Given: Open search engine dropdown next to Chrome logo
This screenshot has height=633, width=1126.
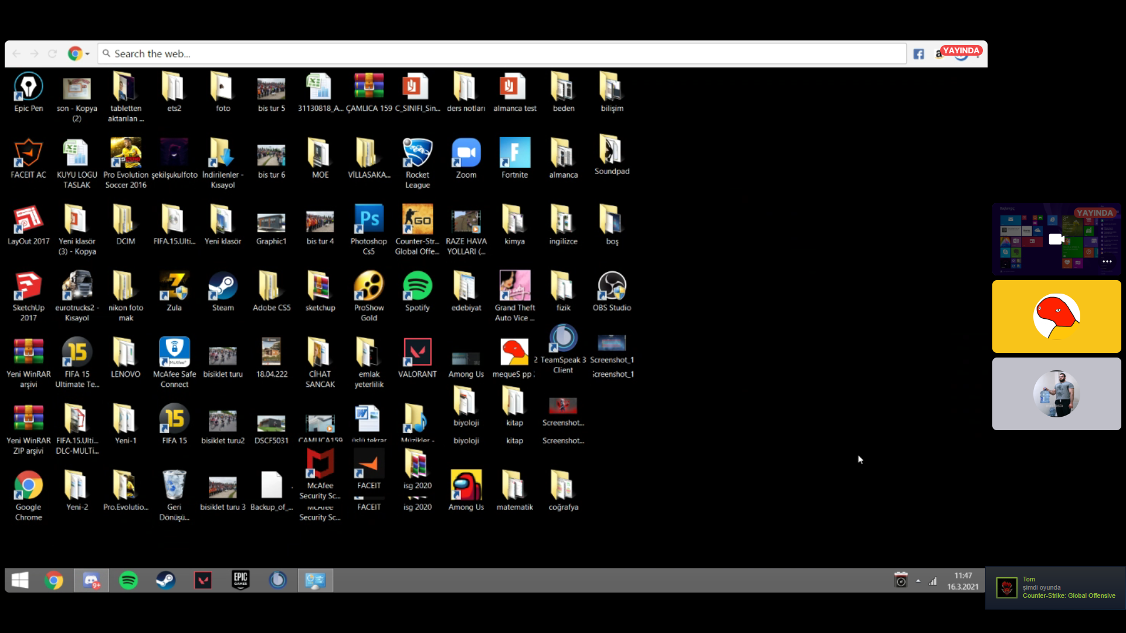Looking at the screenshot, I should 87,54.
